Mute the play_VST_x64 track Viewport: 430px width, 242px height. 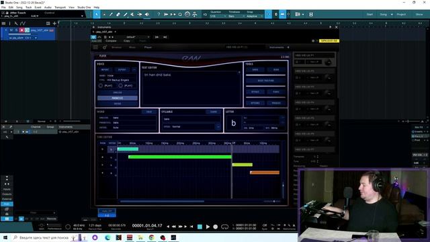pyautogui.click(x=11, y=30)
